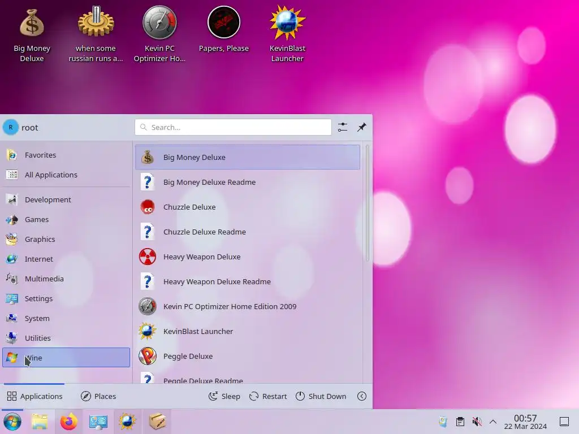Open the 'when some russian runs a...' desktop icon
The height and width of the screenshot is (434, 579).
coord(96,35)
